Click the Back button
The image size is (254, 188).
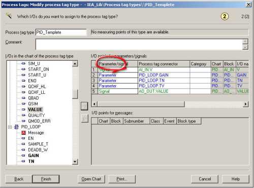(19, 179)
